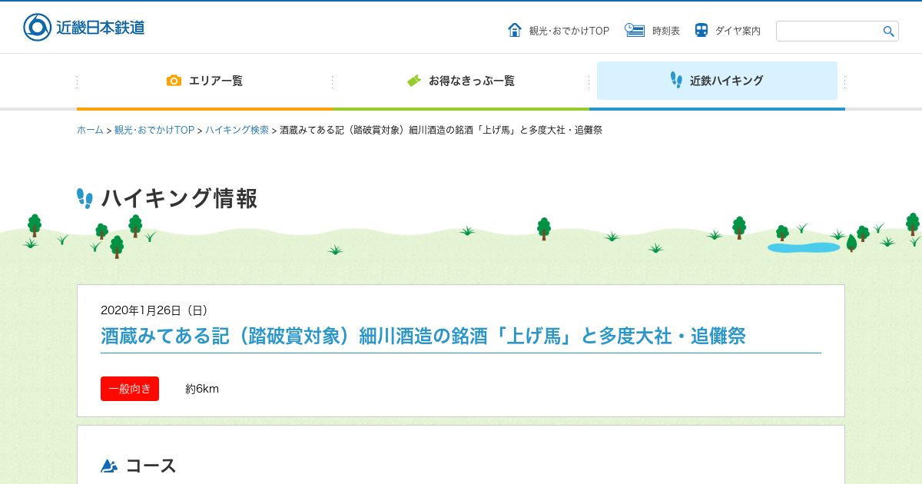Click the mountain icon beside コース
Screen dimensions: 922x484
[109, 466]
